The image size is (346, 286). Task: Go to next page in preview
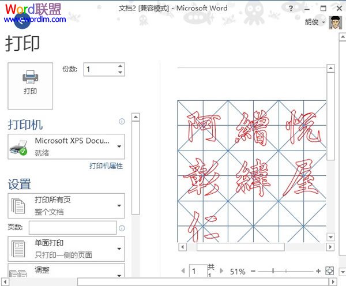(x=221, y=271)
